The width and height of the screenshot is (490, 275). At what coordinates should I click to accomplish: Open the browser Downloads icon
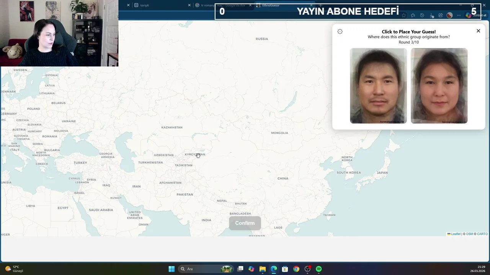tap(431, 15)
